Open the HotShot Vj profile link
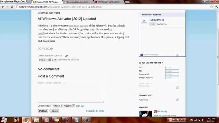 [162, 111]
